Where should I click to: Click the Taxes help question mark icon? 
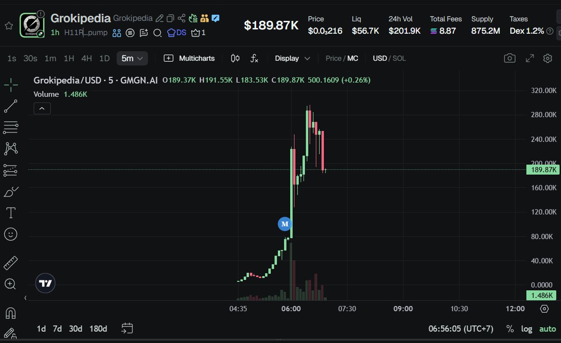pyautogui.click(x=550, y=31)
